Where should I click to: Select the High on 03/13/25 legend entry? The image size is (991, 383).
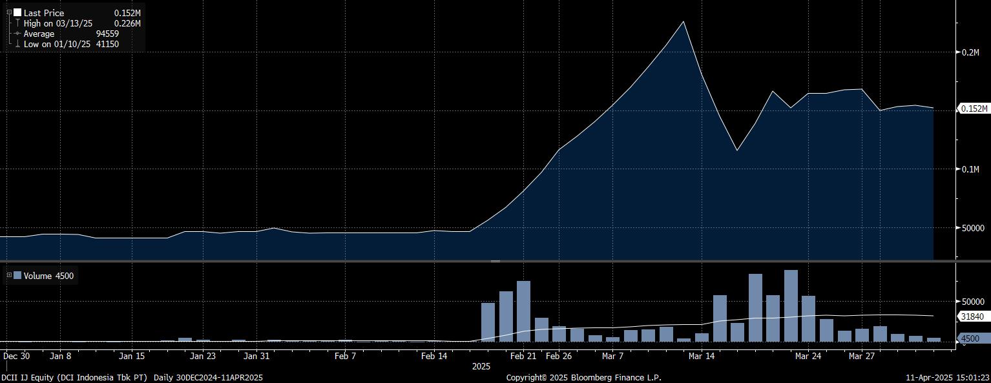58,23
